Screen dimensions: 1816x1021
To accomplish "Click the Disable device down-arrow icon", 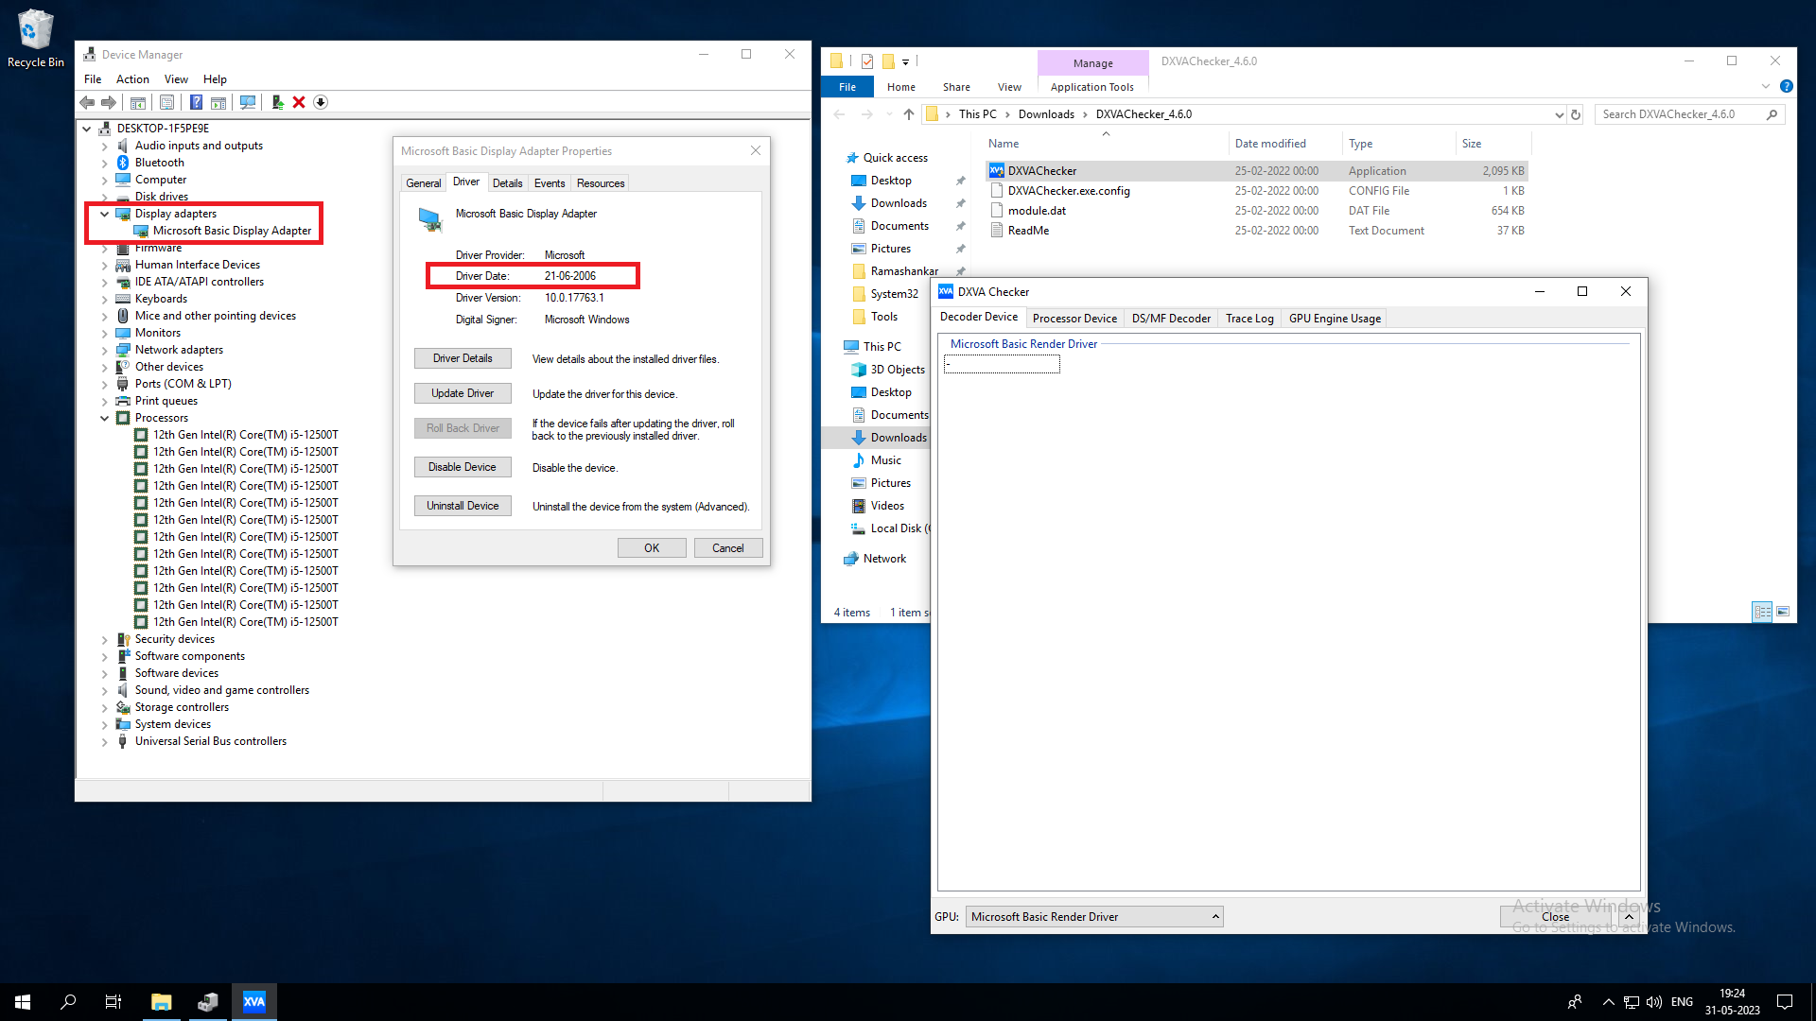I will 321,102.
